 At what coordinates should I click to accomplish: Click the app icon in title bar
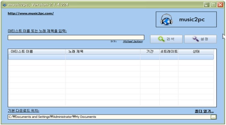tap(4, 5)
